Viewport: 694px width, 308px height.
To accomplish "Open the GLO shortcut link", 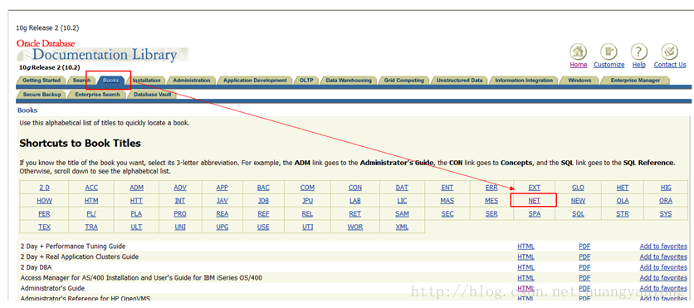I will click(578, 188).
